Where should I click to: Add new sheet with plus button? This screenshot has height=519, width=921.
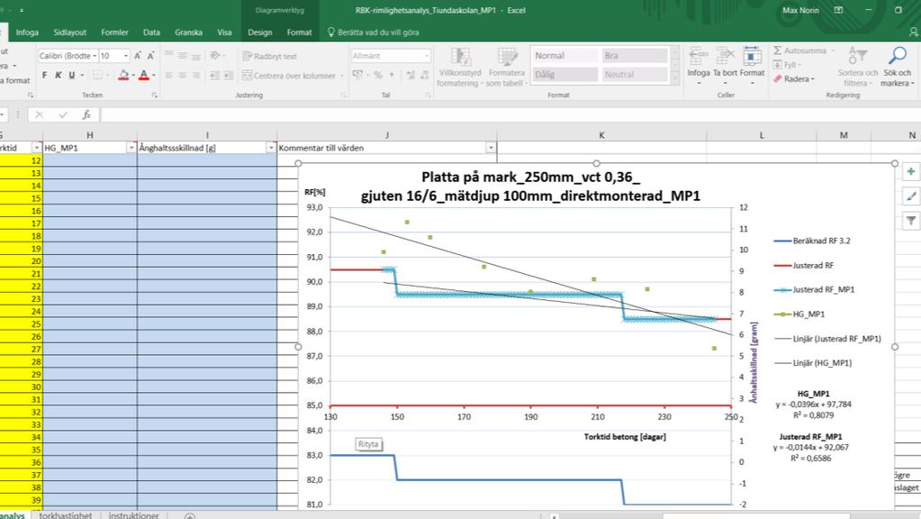[x=190, y=516]
